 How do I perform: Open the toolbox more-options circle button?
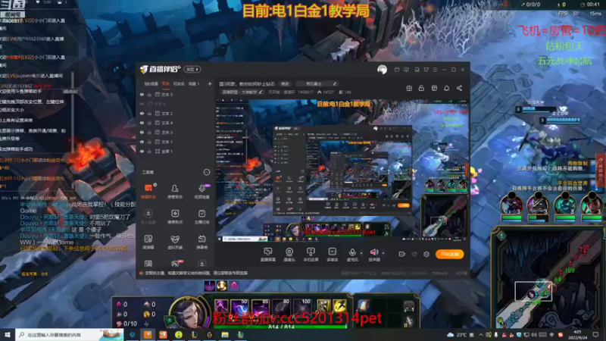[206, 172]
